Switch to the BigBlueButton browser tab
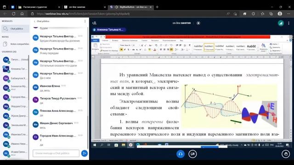The image size is (294, 165). click(131, 7)
